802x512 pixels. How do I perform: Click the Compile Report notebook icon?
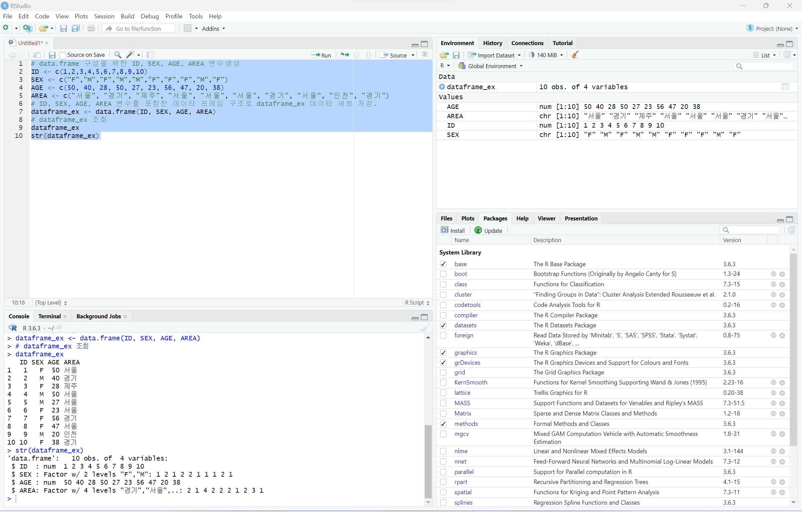pyautogui.click(x=150, y=55)
